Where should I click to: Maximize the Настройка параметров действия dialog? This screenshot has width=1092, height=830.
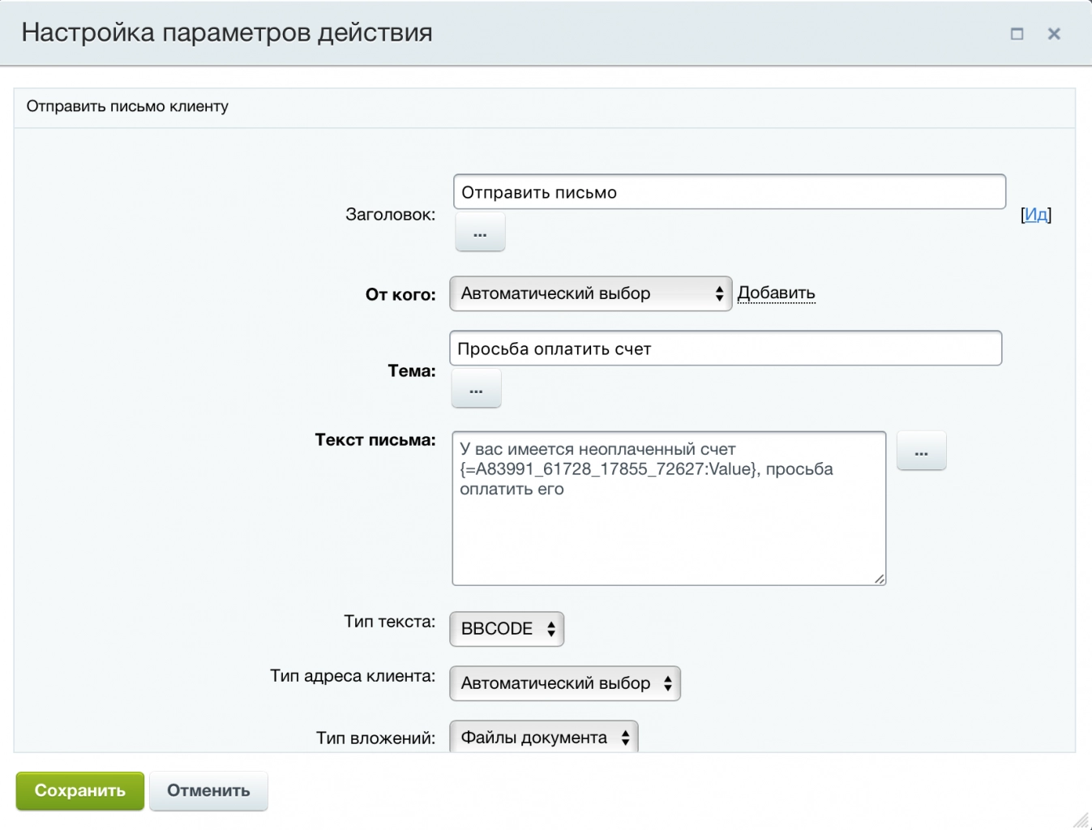click(1017, 34)
